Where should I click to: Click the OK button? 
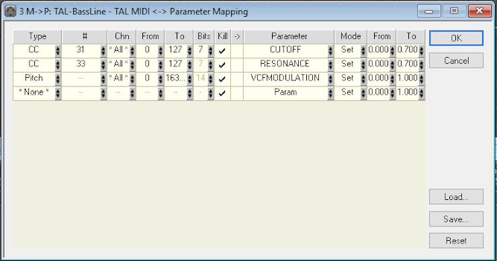456,38
